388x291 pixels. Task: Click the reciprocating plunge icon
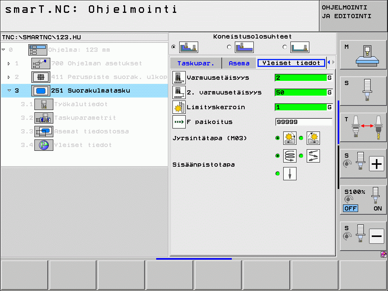313,156
